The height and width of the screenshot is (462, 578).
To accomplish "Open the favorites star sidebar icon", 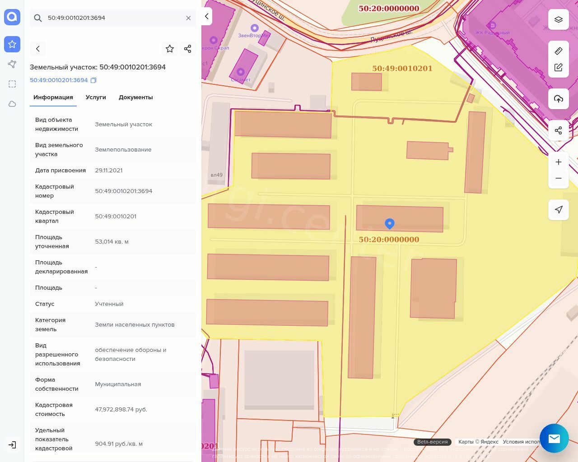I will click(x=12, y=44).
